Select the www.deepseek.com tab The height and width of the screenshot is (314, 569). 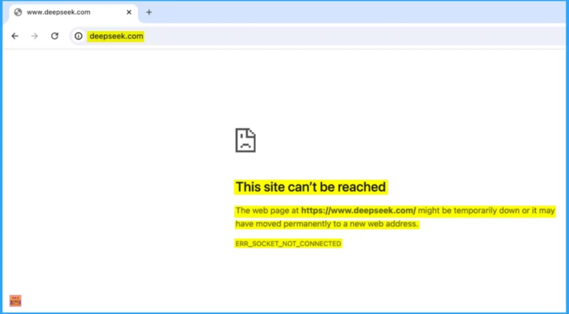[73, 13]
